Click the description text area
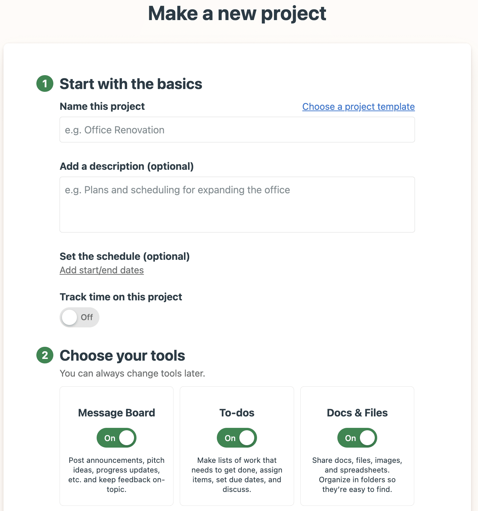Screen dimensions: 478x511 pos(237,204)
